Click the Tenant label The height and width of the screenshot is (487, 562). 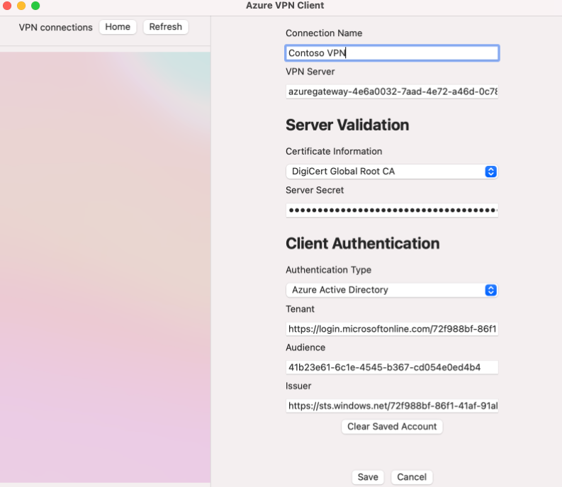[x=300, y=309]
